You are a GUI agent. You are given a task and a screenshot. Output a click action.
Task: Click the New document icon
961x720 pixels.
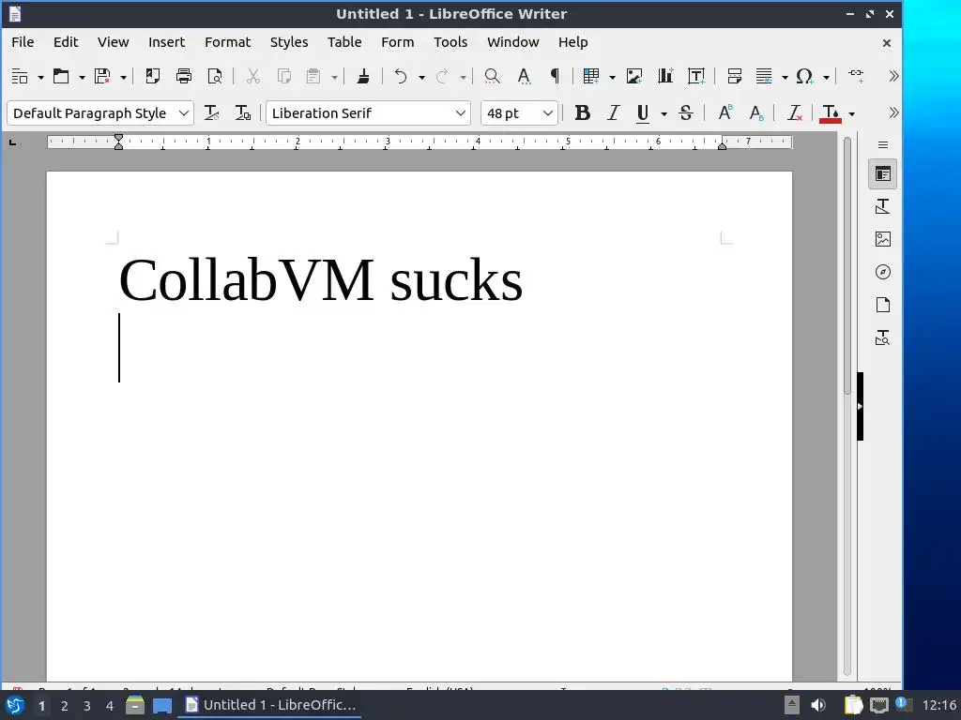tap(20, 76)
